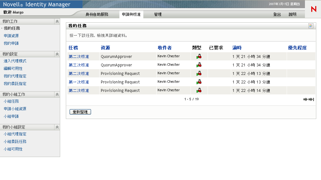Open 編輯可用性 link

click(x=13, y=69)
